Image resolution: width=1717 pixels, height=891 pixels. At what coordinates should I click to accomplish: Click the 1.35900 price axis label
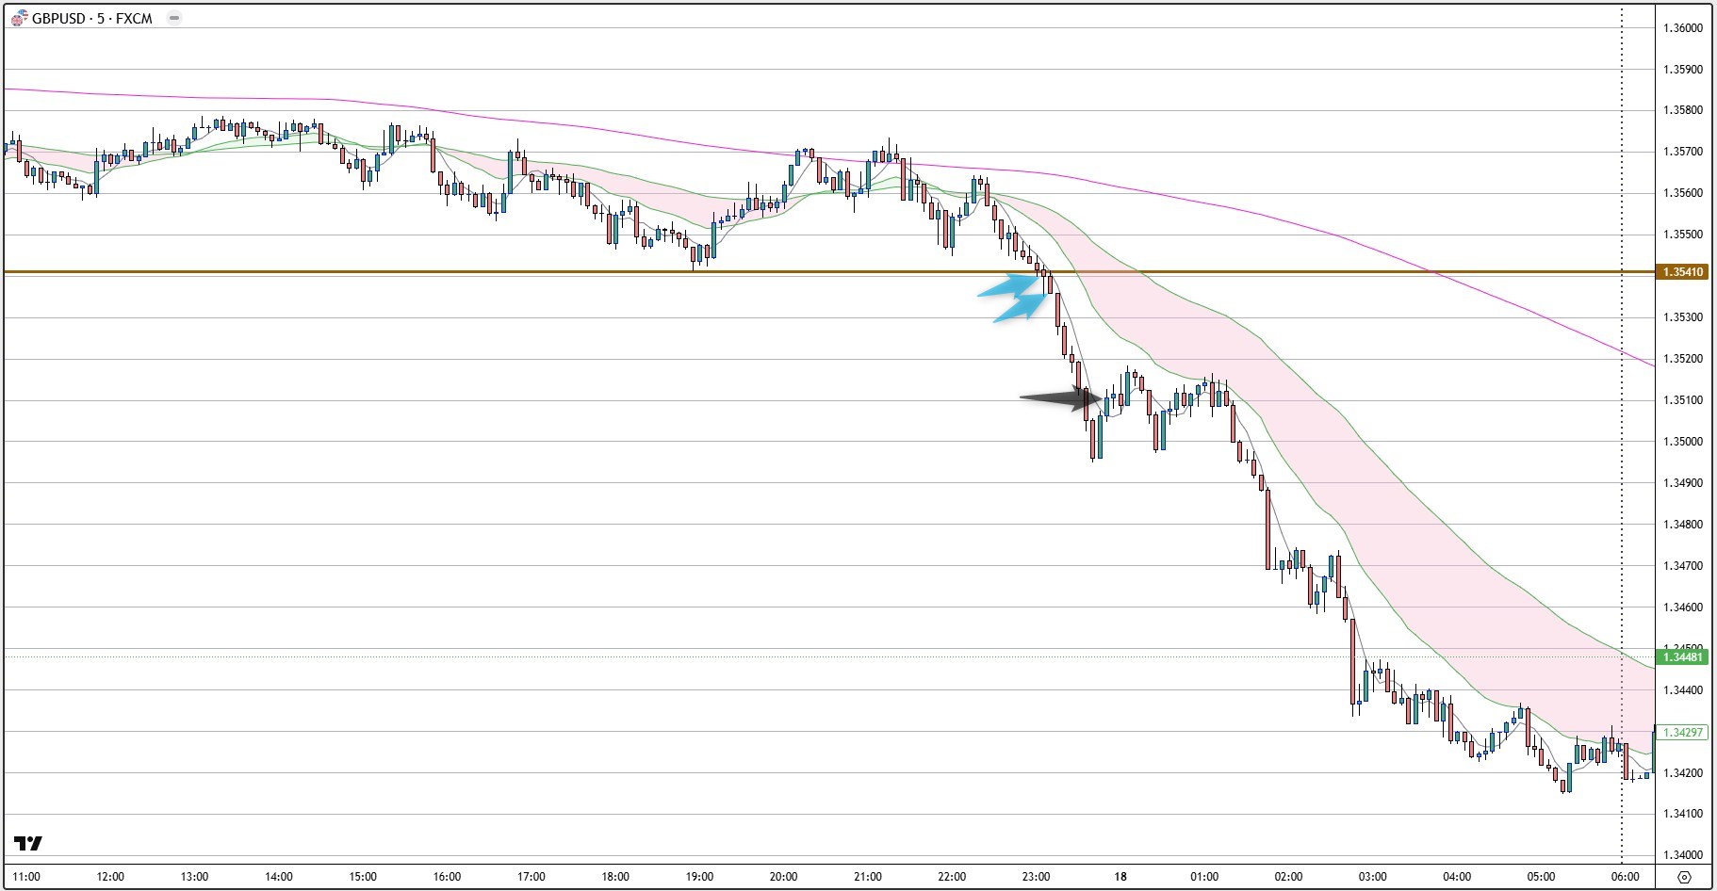point(1683,70)
